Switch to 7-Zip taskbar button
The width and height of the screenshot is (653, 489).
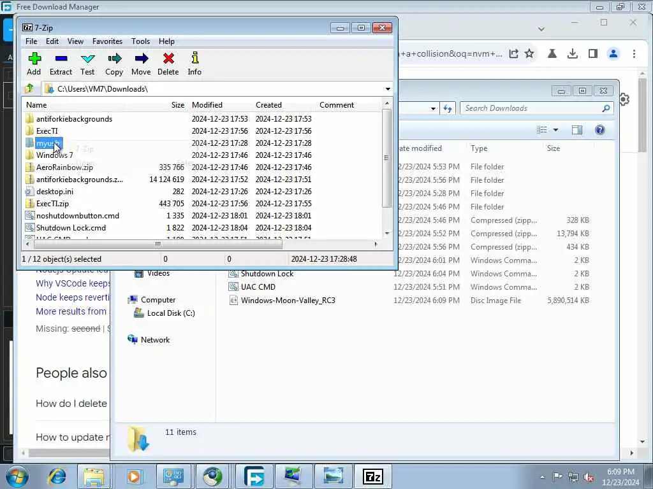pyautogui.click(x=372, y=476)
